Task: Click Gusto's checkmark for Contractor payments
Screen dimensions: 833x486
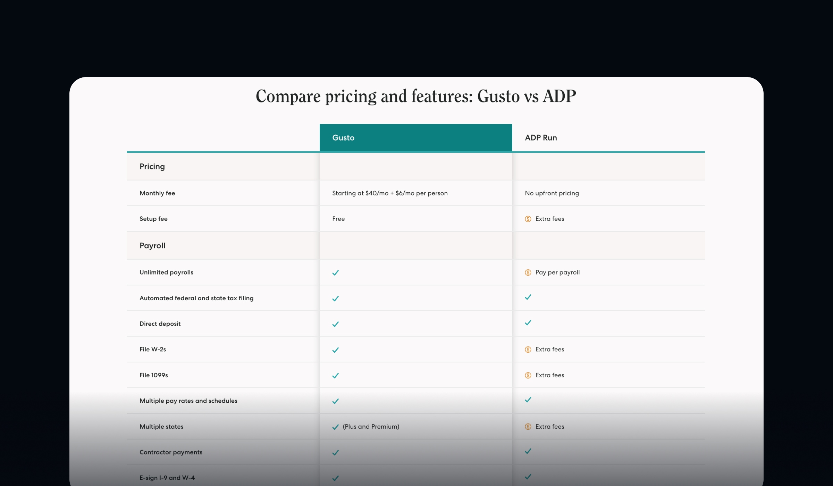Action: 335,452
